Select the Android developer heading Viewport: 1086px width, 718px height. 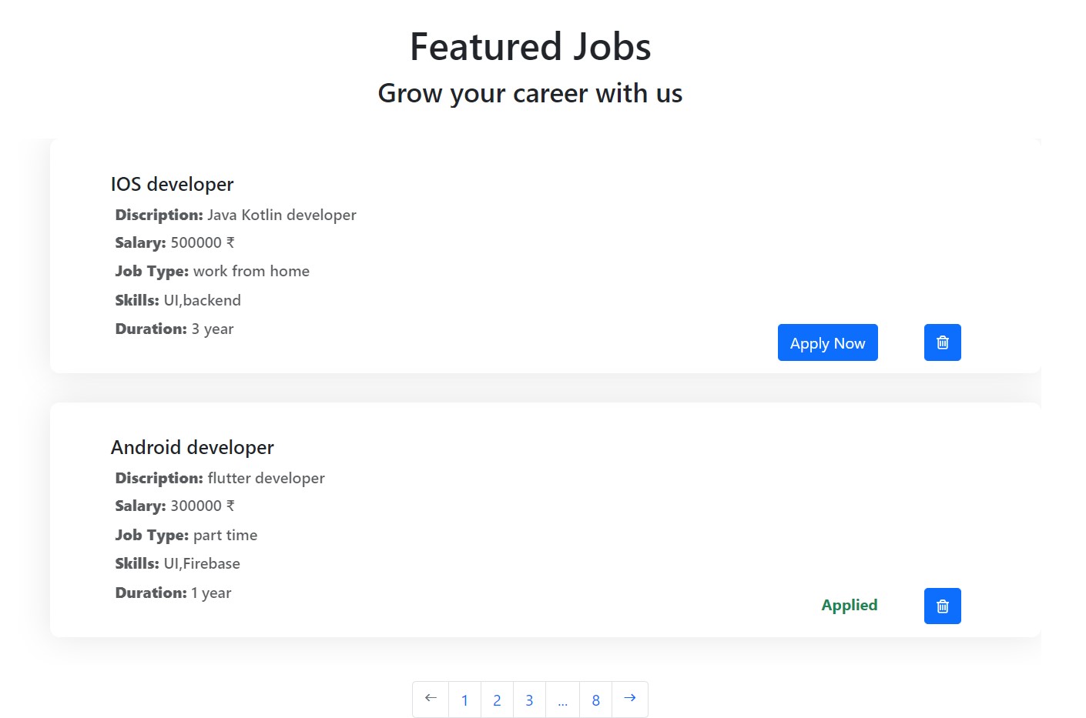point(193,447)
